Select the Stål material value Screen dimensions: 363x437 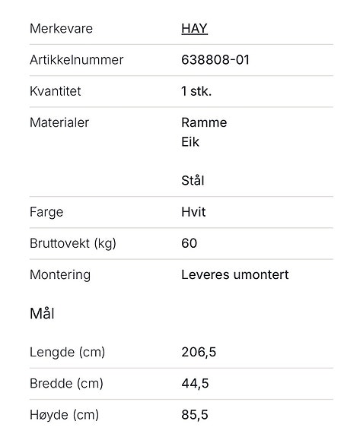click(193, 180)
